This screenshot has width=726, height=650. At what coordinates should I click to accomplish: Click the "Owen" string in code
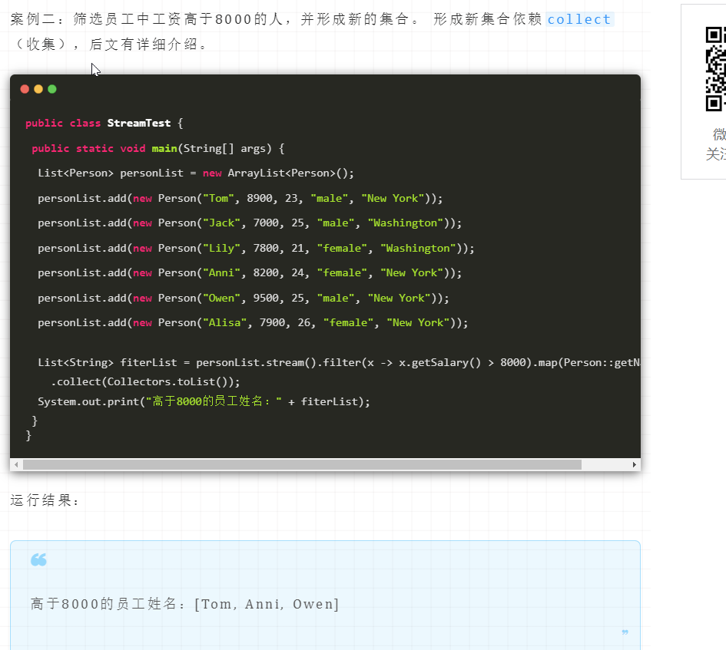click(222, 299)
